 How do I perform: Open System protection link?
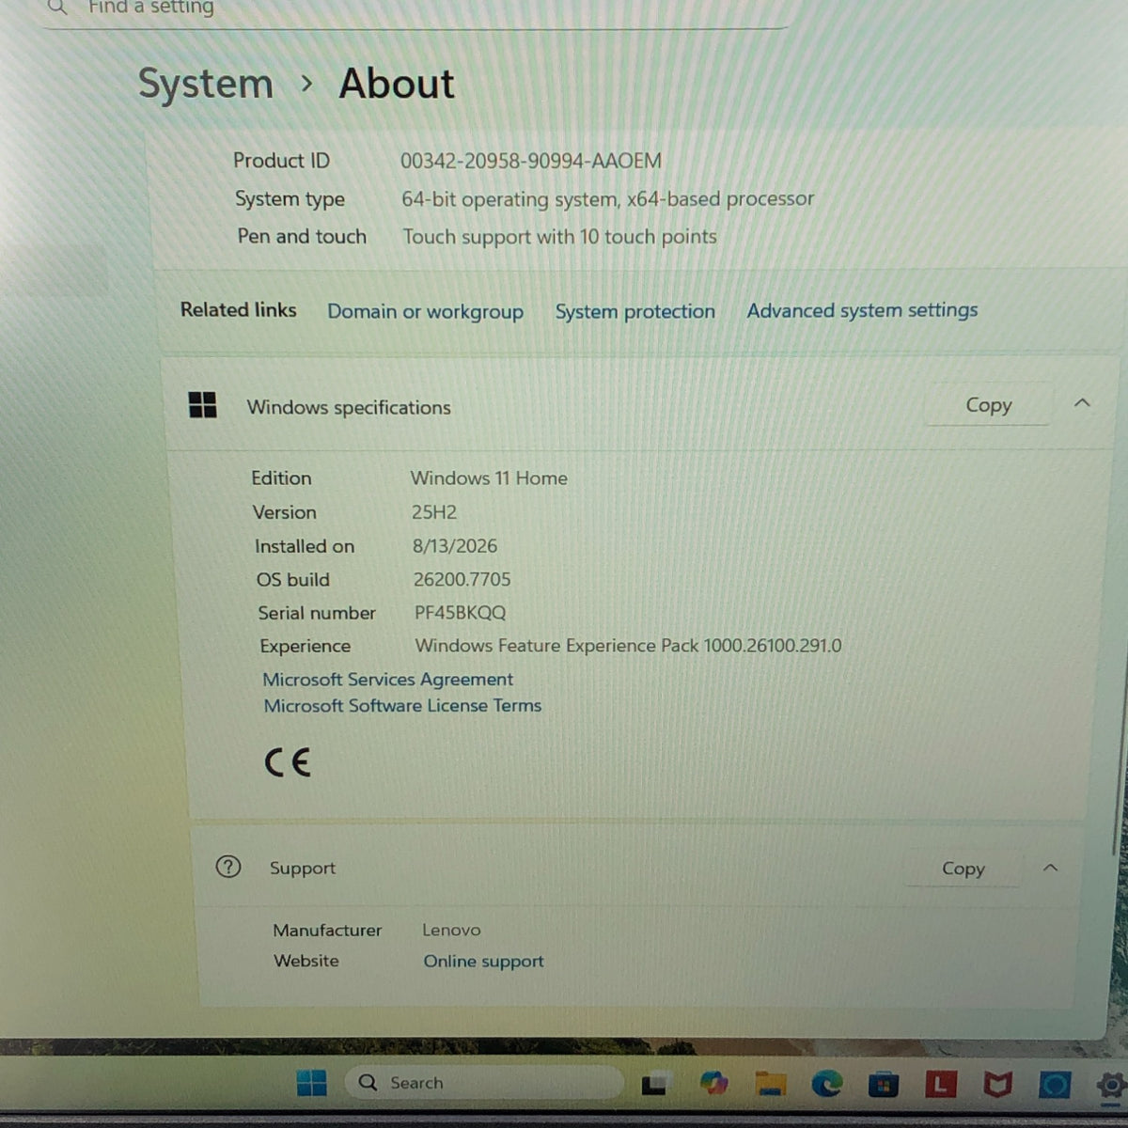pyautogui.click(x=634, y=312)
